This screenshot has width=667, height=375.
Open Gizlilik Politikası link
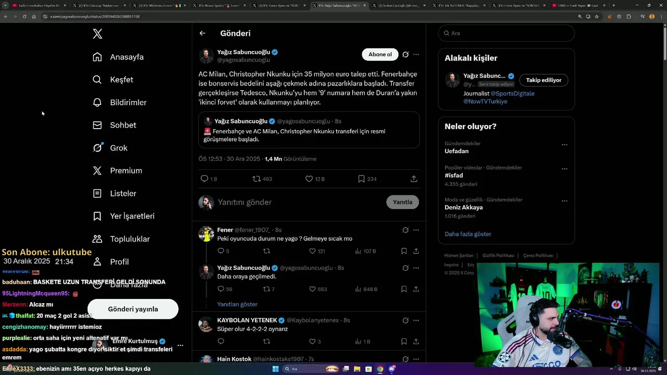498,256
